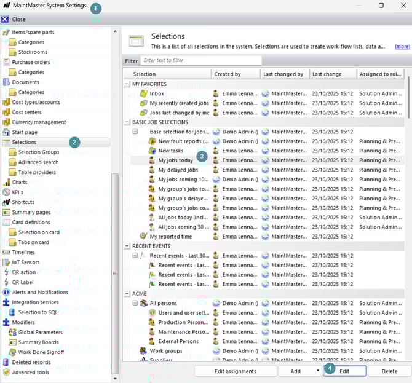412x383 pixels.
Task: Open Integration services icon
Action: tap(7, 302)
